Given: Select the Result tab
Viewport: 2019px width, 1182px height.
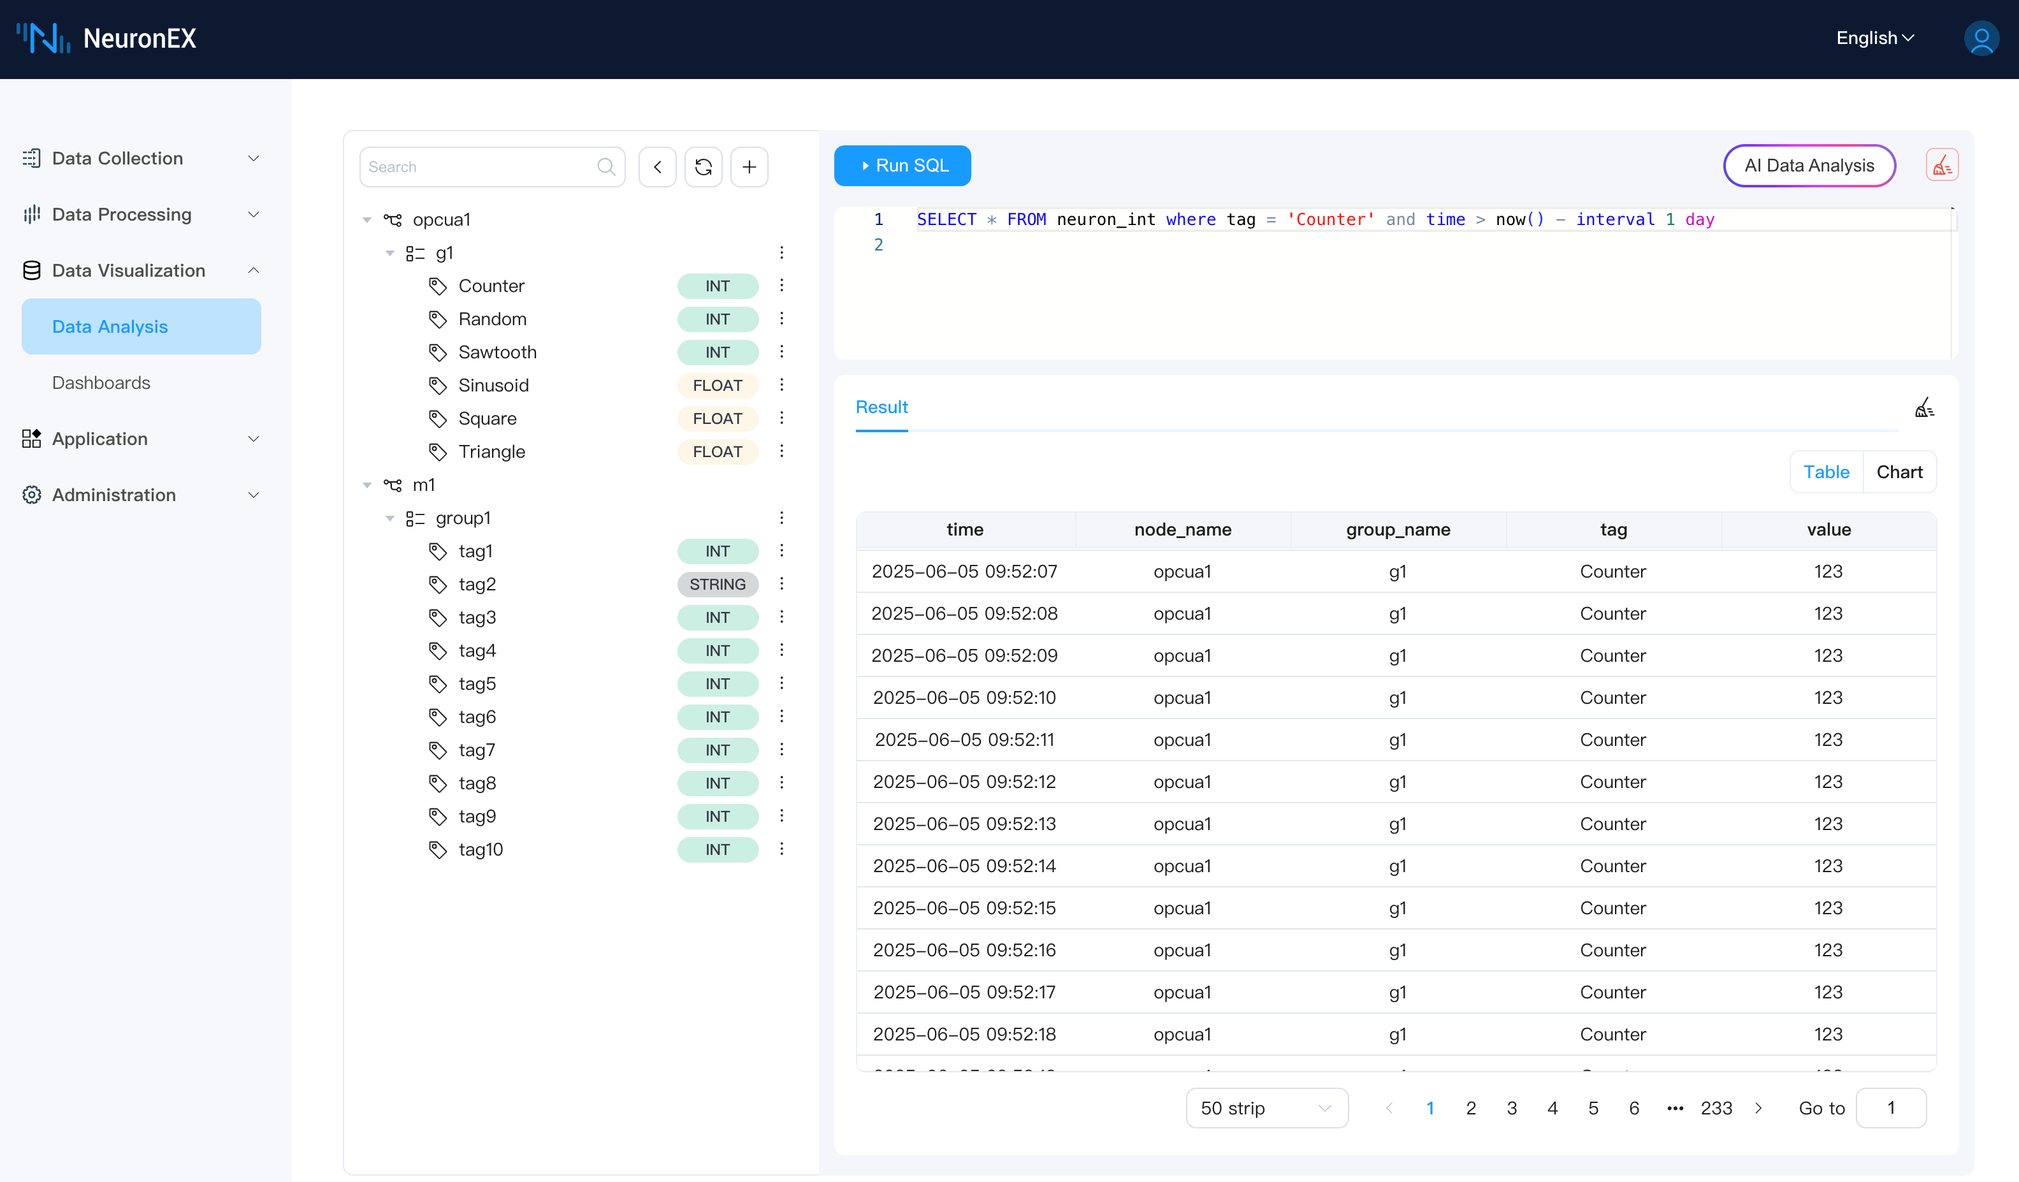Looking at the screenshot, I should tap(881, 407).
